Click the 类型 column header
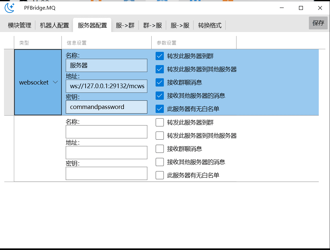The height and width of the screenshot is (250, 330). 38,43
